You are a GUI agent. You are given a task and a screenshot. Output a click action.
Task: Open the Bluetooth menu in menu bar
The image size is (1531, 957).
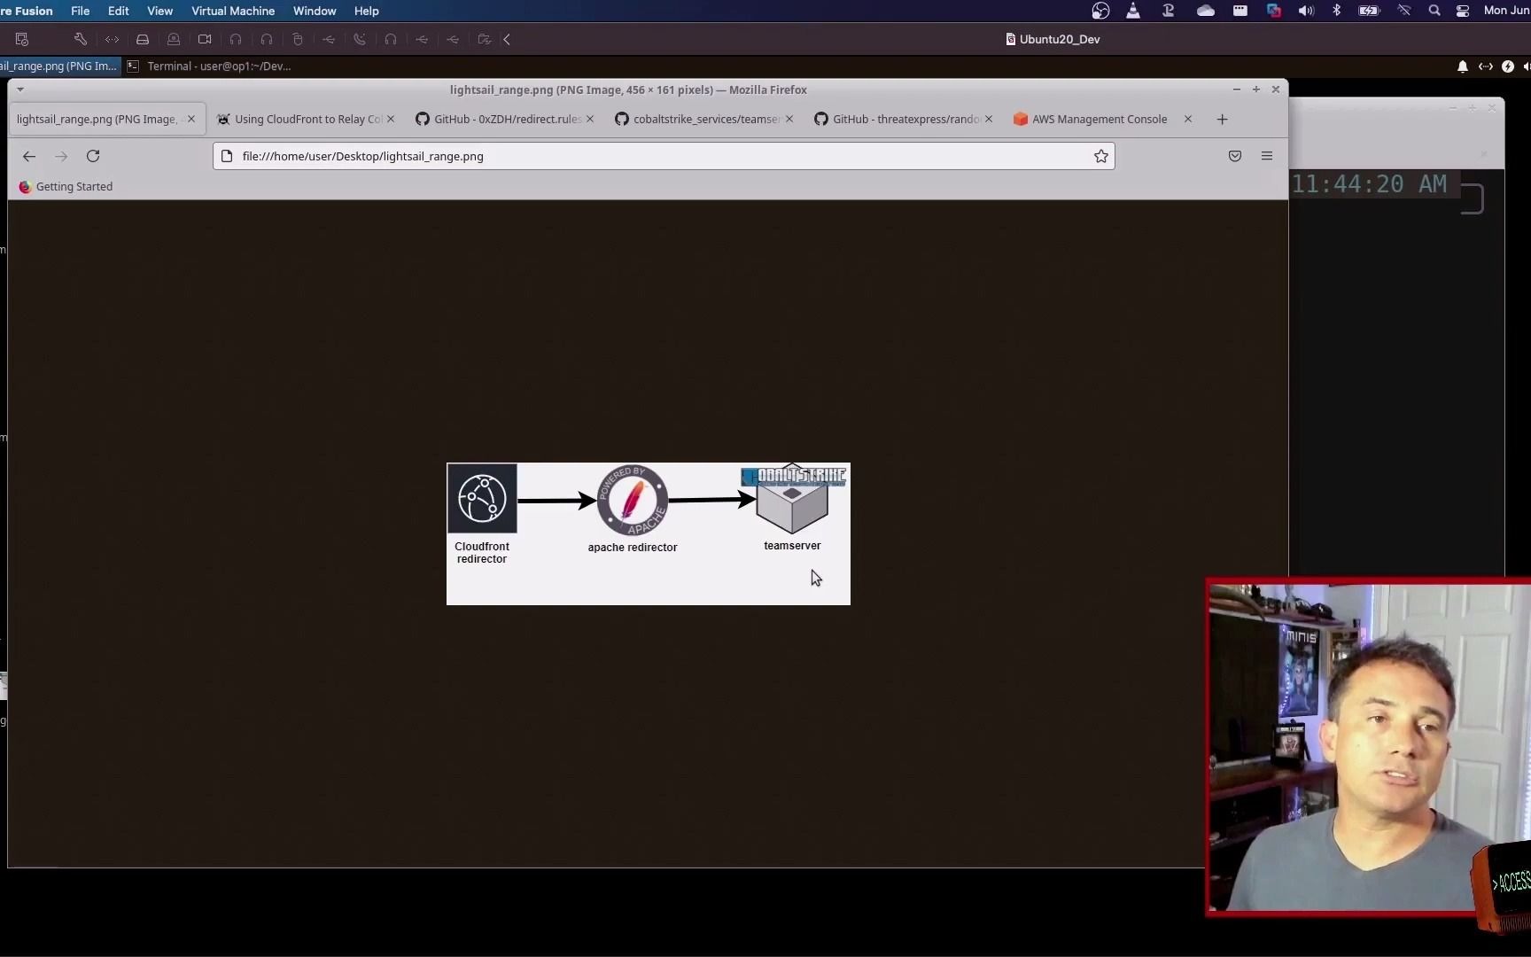pos(1337,11)
